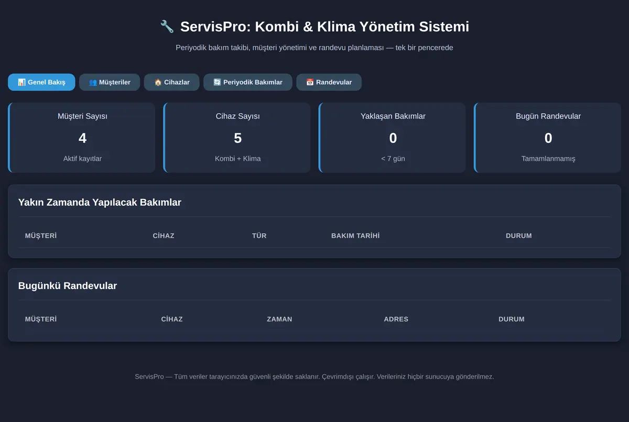Click the footer text starting 'ServisPro — Tüm veriler'

pyautogui.click(x=314, y=376)
